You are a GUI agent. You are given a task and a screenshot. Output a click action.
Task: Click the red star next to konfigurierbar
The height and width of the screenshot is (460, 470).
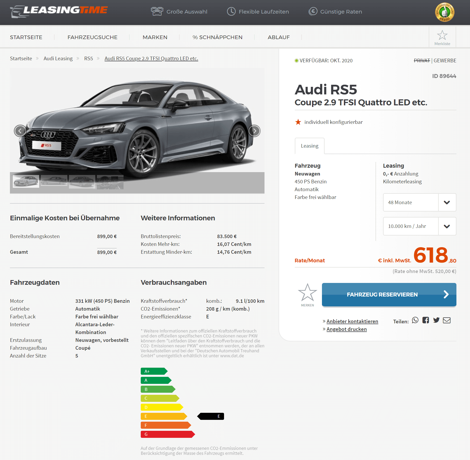[298, 122]
